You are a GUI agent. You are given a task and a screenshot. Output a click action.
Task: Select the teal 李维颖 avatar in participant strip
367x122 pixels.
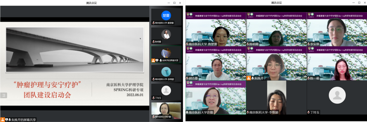(x=166, y=72)
